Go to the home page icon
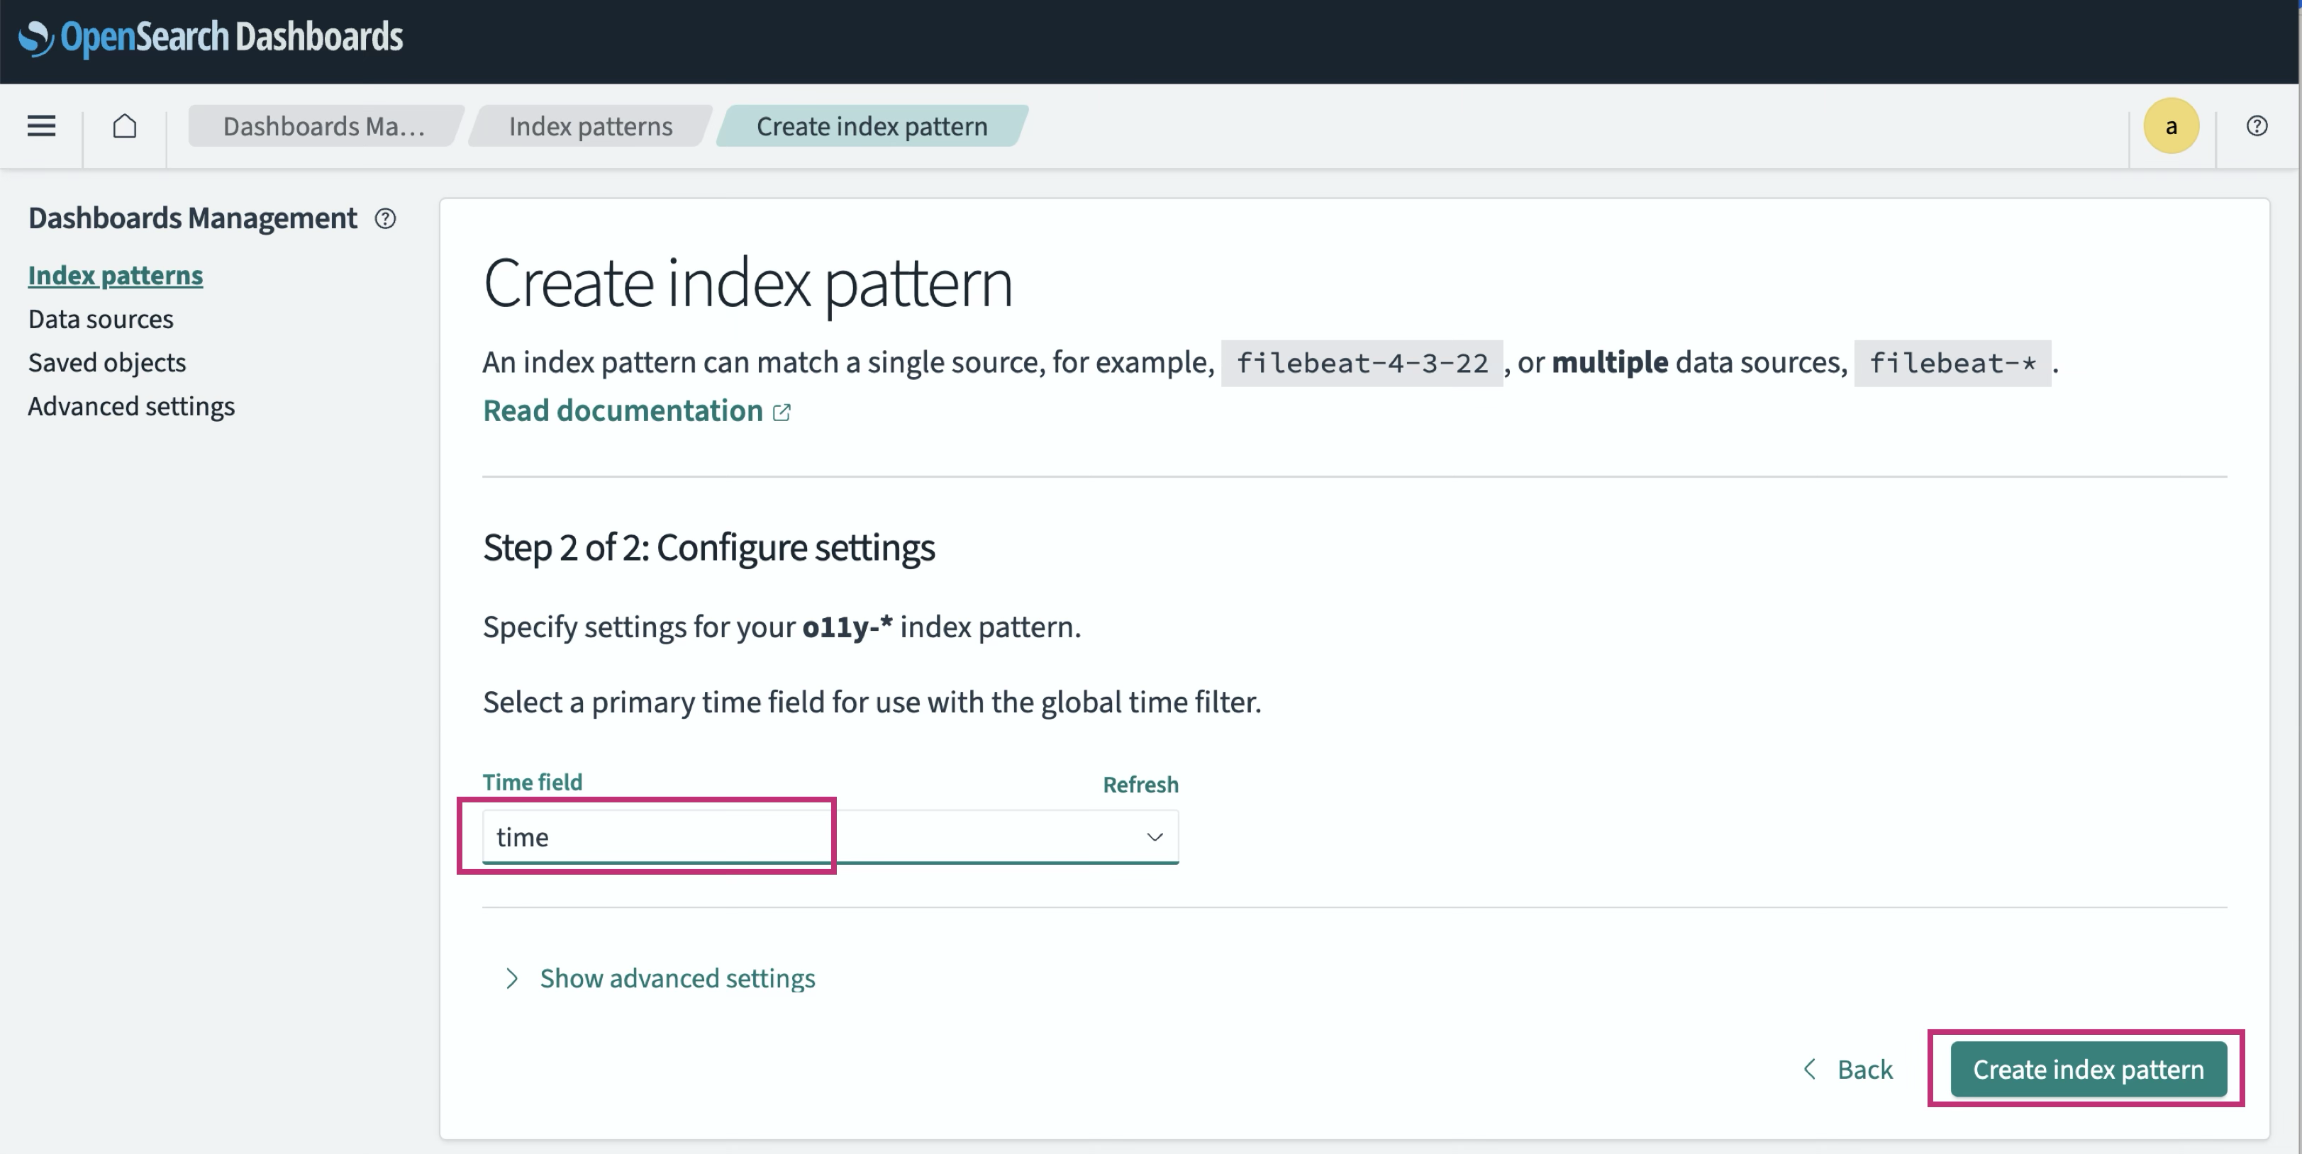This screenshot has width=2302, height=1154. [125, 126]
